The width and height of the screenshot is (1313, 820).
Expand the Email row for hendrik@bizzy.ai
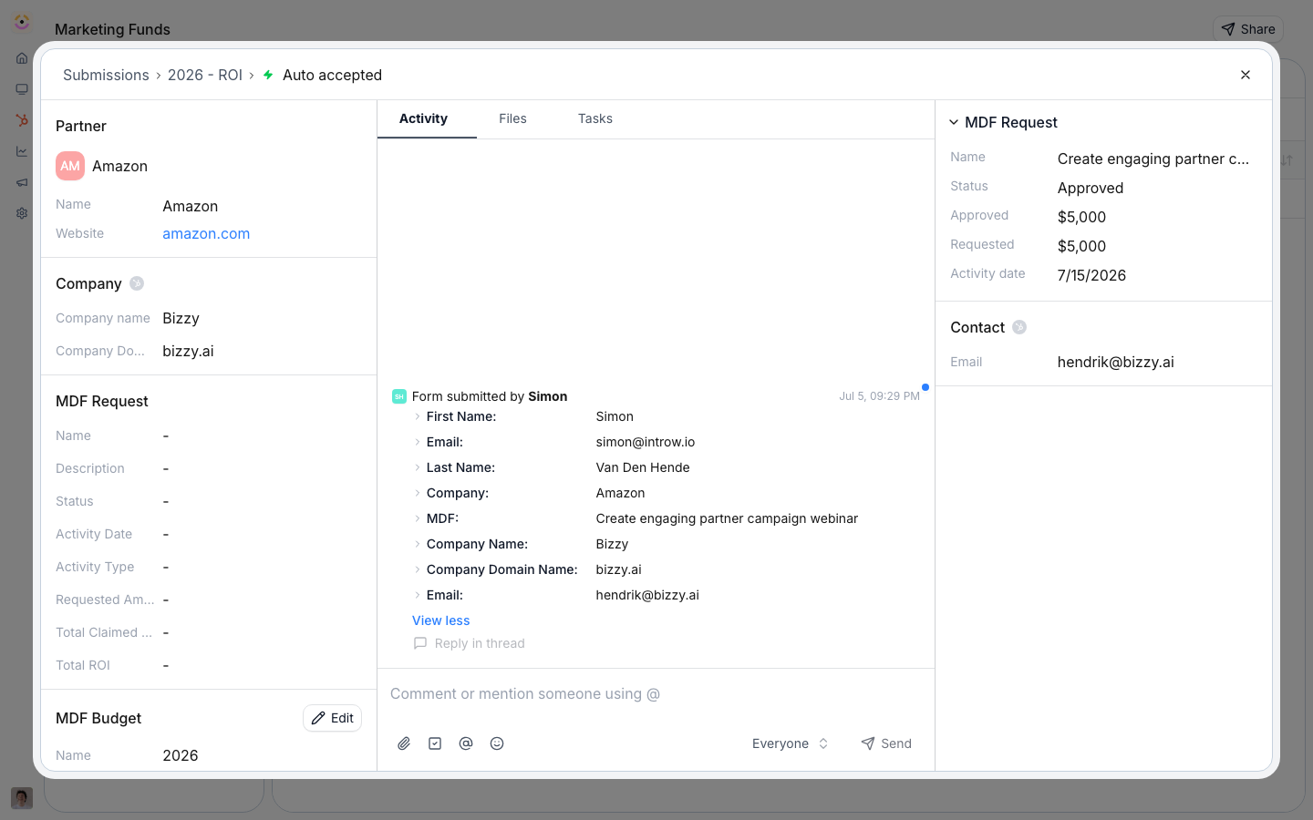tap(418, 595)
